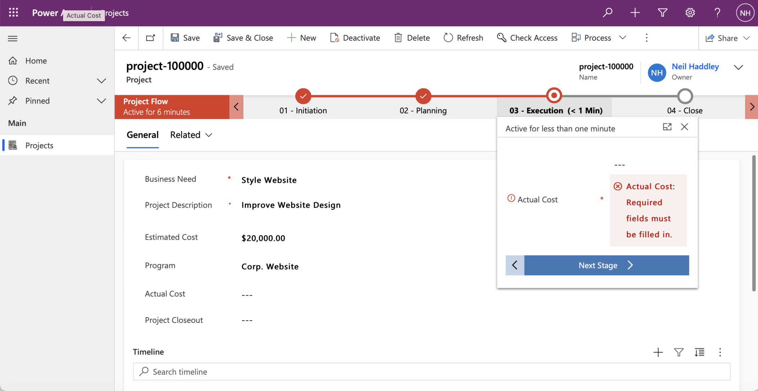Image resolution: width=758 pixels, height=391 pixels.
Task: Add a new timeline record plus icon
Action: [x=658, y=352]
